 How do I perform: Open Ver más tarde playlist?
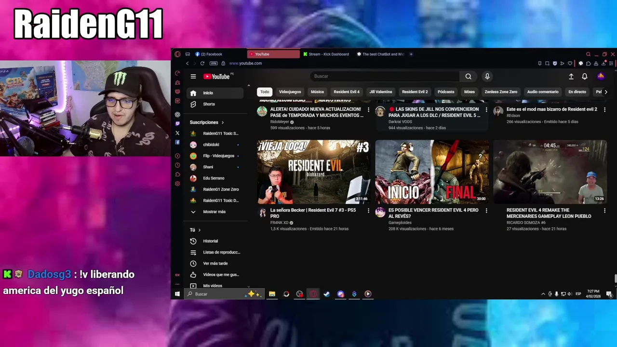[215, 264]
